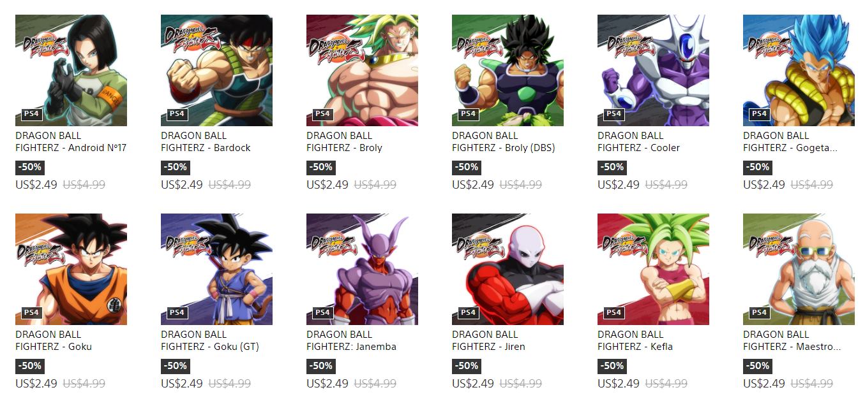Image resolution: width=865 pixels, height=406 pixels.
Task: Select the Jiren product artwork
Action: point(508,269)
